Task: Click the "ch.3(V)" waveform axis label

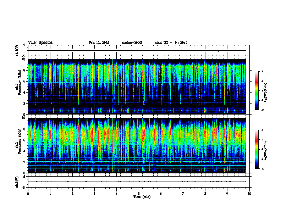Action: tap(17, 182)
